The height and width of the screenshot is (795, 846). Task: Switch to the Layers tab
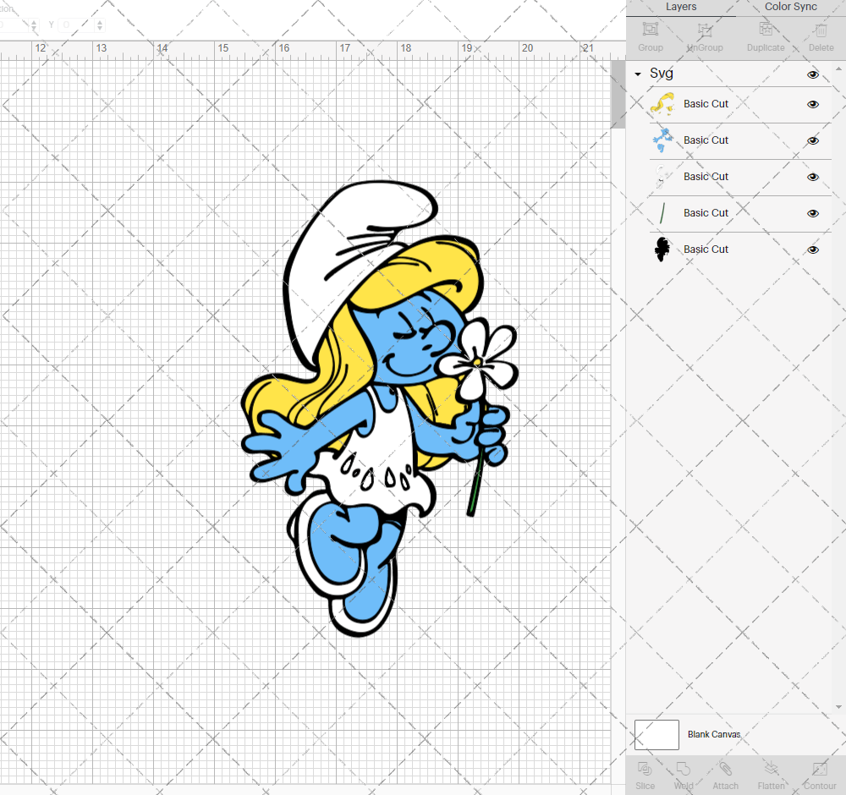tap(681, 7)
